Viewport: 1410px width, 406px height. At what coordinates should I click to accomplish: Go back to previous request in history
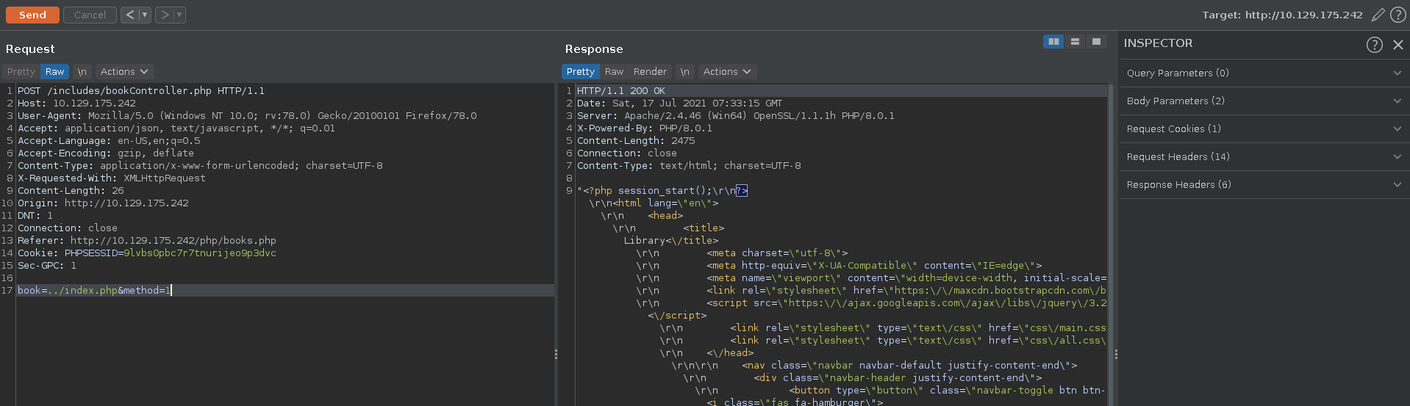129,15
